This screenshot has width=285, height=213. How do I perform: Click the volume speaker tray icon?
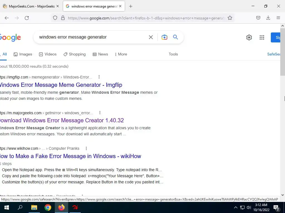tap(249, 207)
